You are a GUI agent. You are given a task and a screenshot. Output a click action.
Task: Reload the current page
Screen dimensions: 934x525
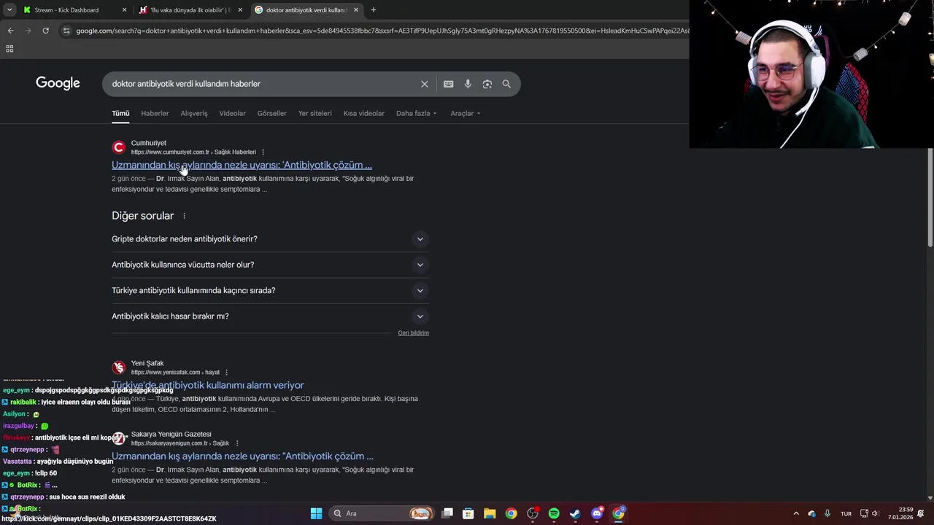pyautogui.click(x=45, y=31)
